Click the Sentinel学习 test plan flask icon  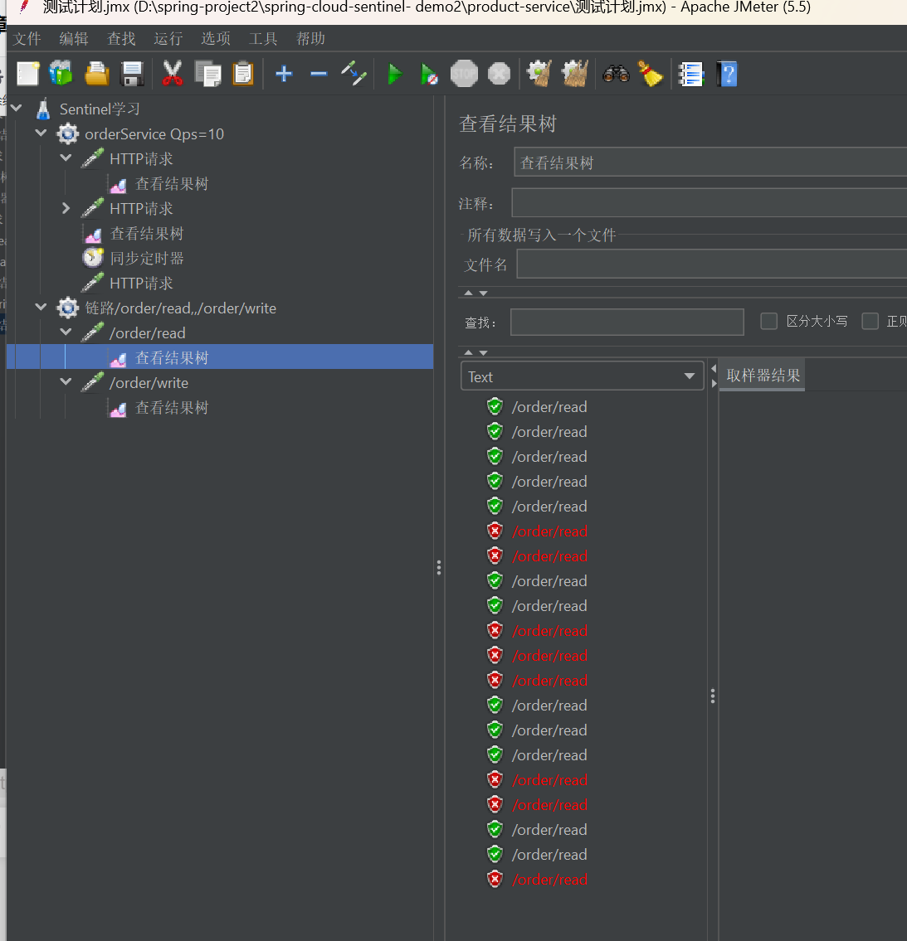click(x=43, y=109)
